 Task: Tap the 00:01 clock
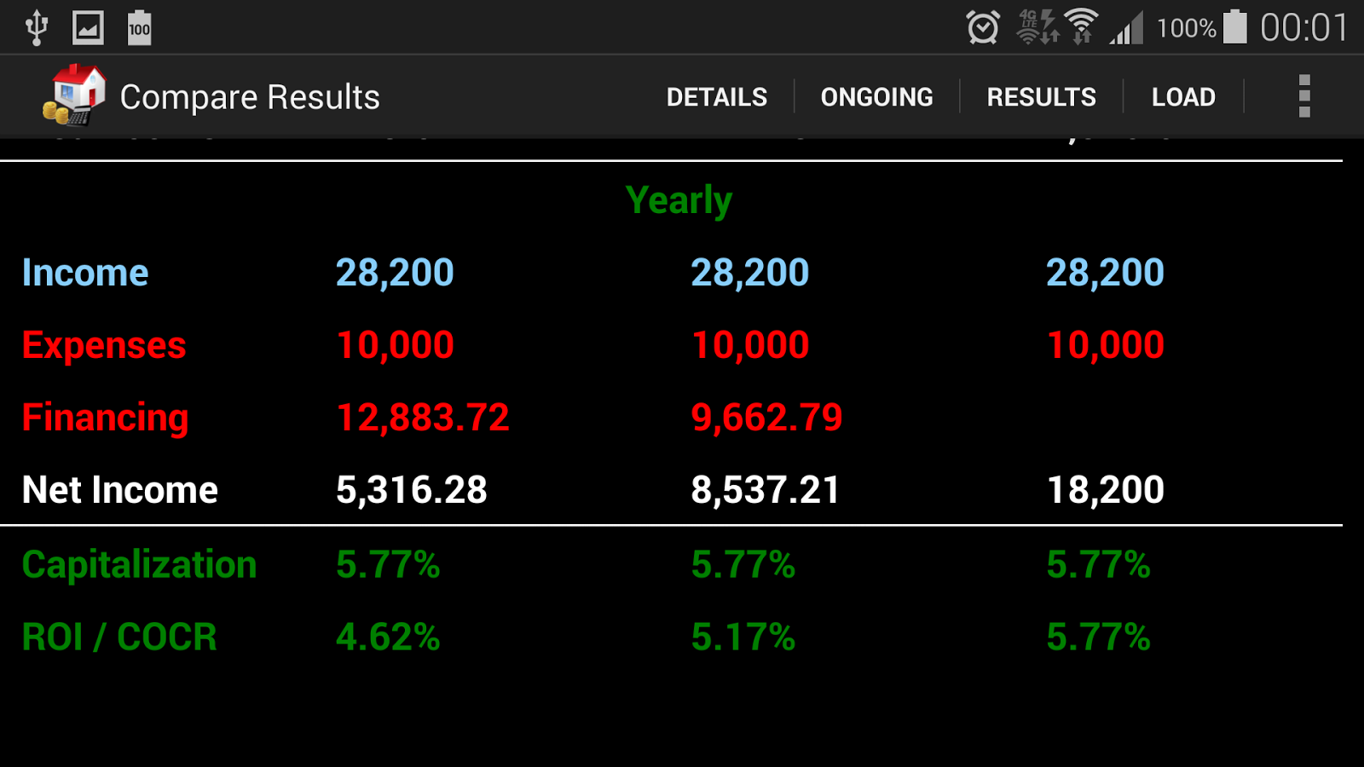(1304, 28)
